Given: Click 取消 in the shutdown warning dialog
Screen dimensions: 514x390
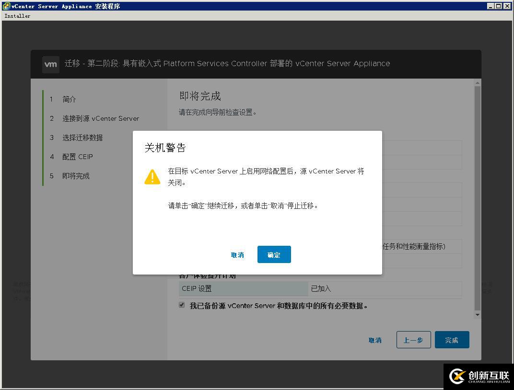Looking at the screenshot, I should click(x=237, y=255).
